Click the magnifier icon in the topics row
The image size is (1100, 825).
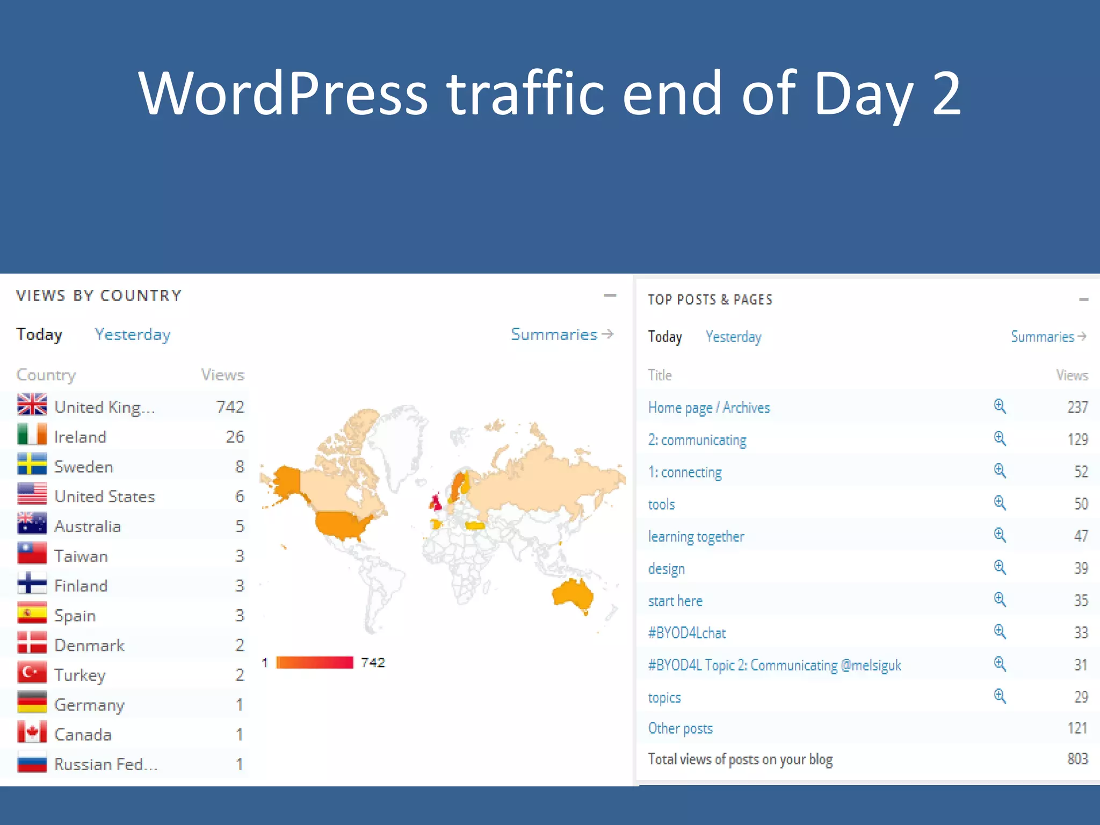[1000, 696]
